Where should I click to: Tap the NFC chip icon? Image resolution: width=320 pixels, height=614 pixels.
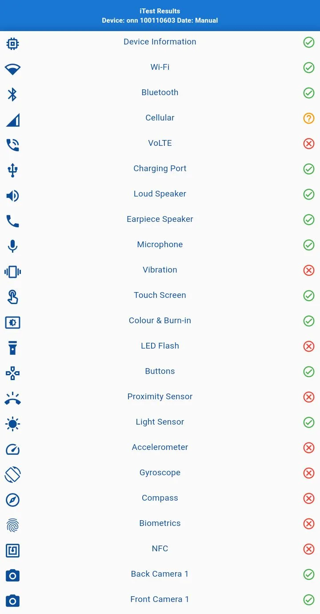pos(12,550)
